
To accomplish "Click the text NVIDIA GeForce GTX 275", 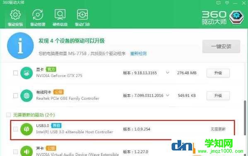I will 59,76.
